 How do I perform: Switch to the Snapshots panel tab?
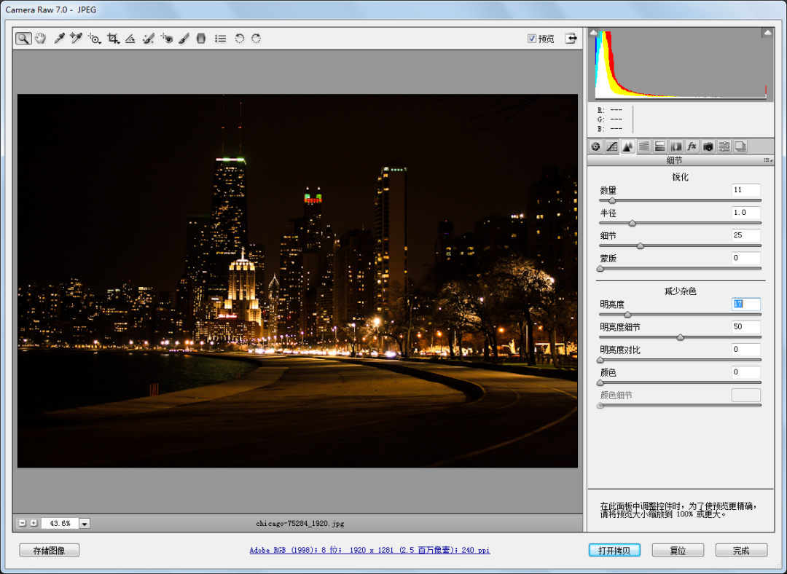point(740,146)
